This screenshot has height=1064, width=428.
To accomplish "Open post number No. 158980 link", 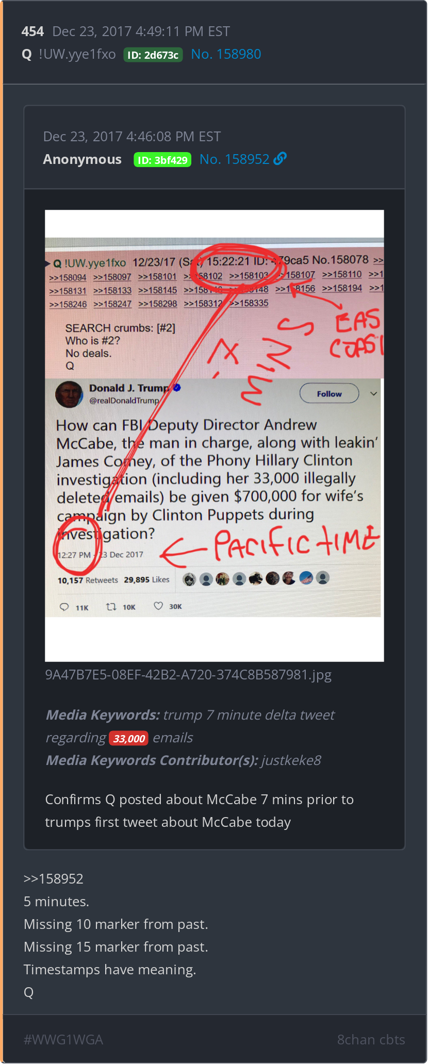I will coord(226,54).
